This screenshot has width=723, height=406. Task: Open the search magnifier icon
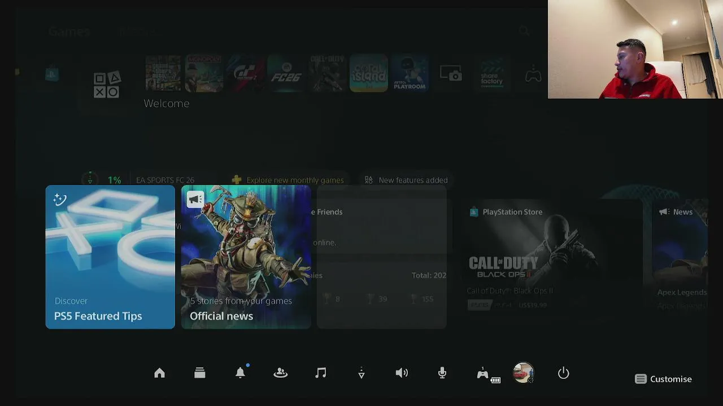525,32
